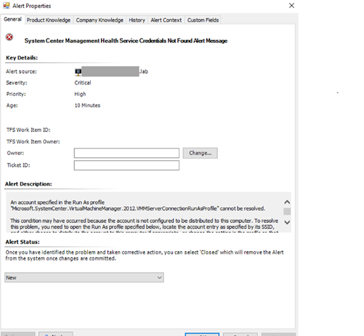
Task: Click the alert description scrollbar thumb
Action: tap(287, 211)
